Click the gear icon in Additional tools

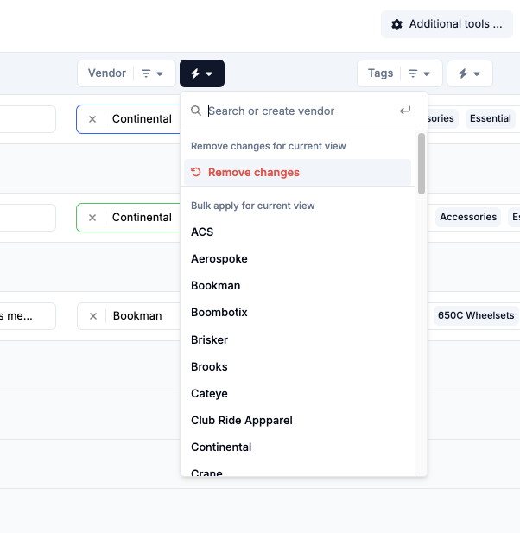(x=396, y=24)
